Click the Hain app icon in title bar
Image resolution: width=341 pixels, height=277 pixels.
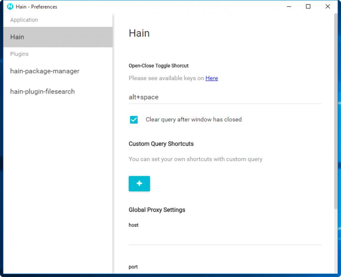pos(10,7)
